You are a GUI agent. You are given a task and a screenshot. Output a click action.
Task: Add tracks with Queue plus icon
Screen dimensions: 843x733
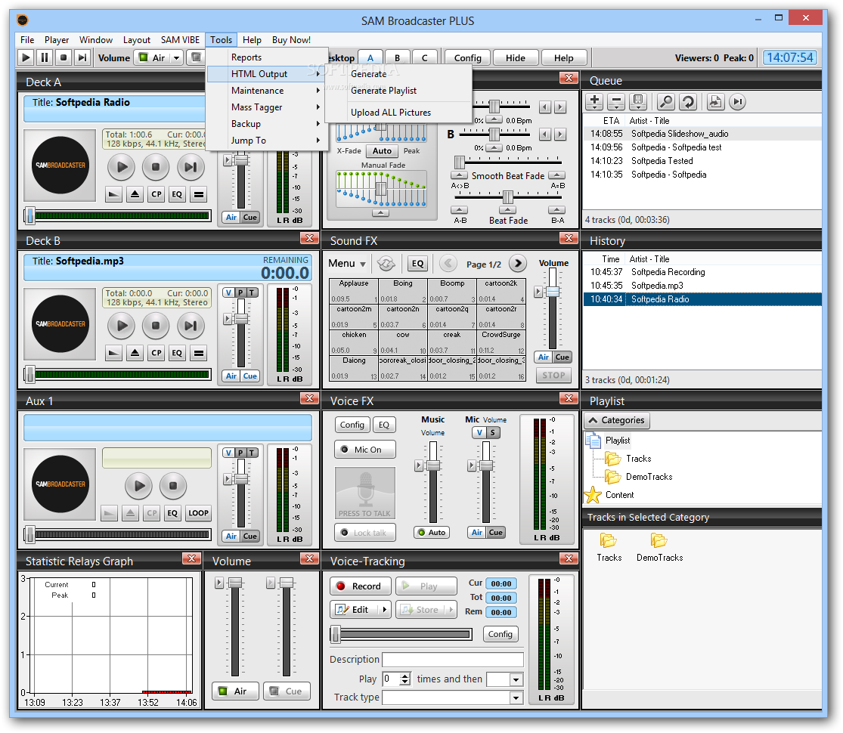pos(594,101)
